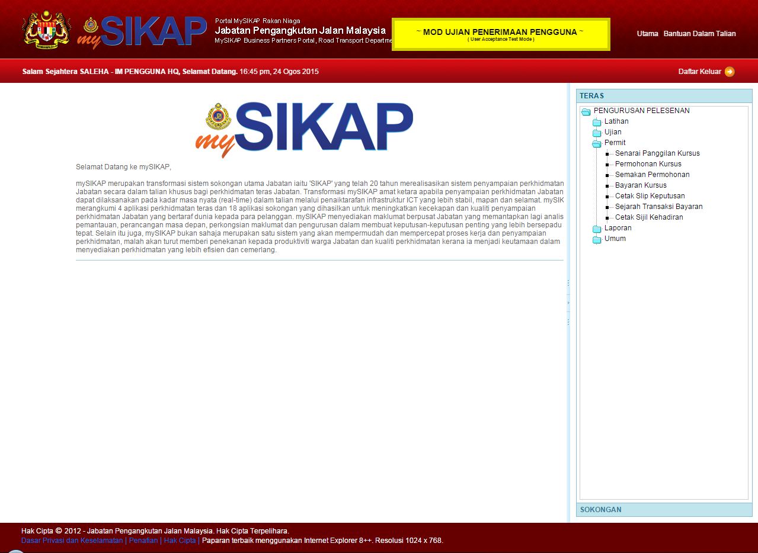Screen dimensions: 758x553
Task: Select the TERAS panel header
Action: click(x=664, y=96)
